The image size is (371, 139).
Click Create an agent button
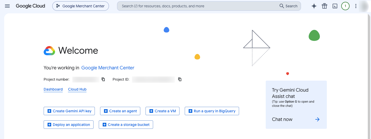tap(120, 111)
